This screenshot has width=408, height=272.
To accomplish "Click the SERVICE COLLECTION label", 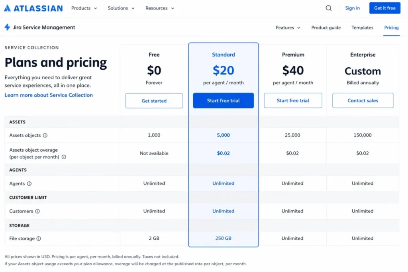I will pyautogui.click(x=32, y=47).
